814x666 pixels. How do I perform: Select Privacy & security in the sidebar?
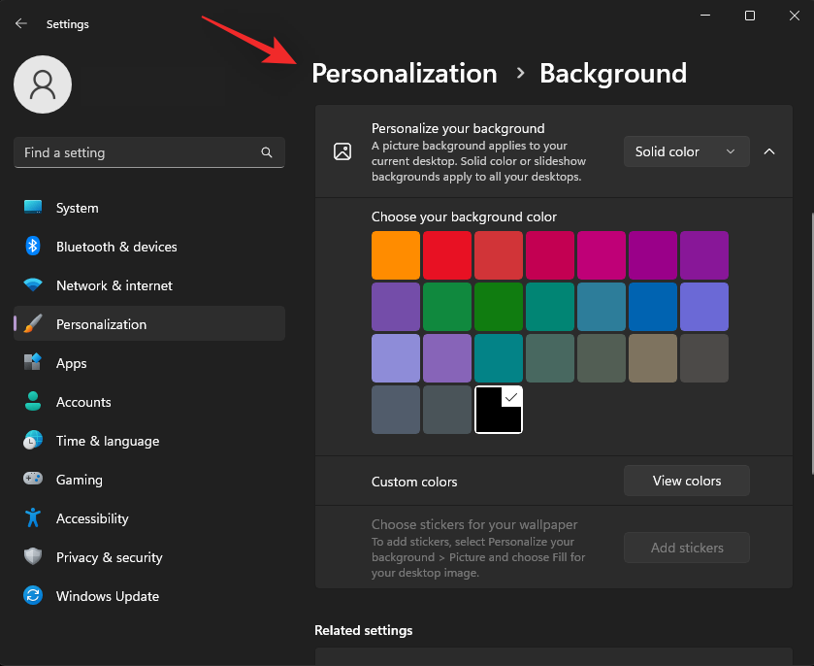pyautogui.click(x=111, y=557)
